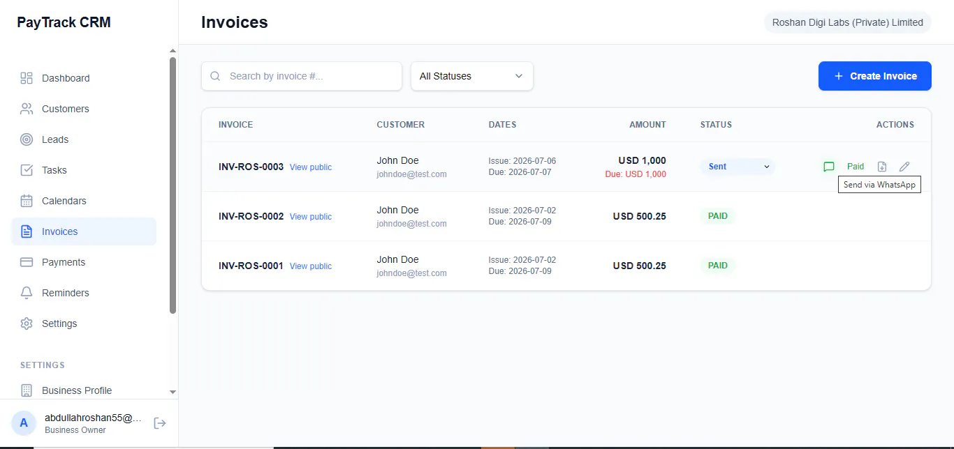The image size is (954, 449).
Task: Open the Dashboard grid icon
Action: coord(27,78)
